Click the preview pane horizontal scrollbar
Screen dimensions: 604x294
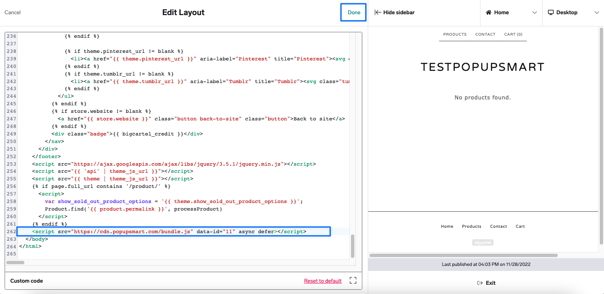coord(464,255)
